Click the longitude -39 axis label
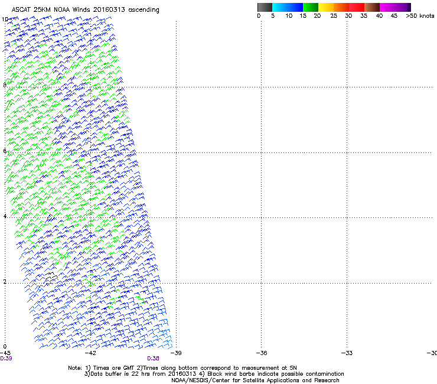This screenshot has height=384, width=437. pos(176,353)
